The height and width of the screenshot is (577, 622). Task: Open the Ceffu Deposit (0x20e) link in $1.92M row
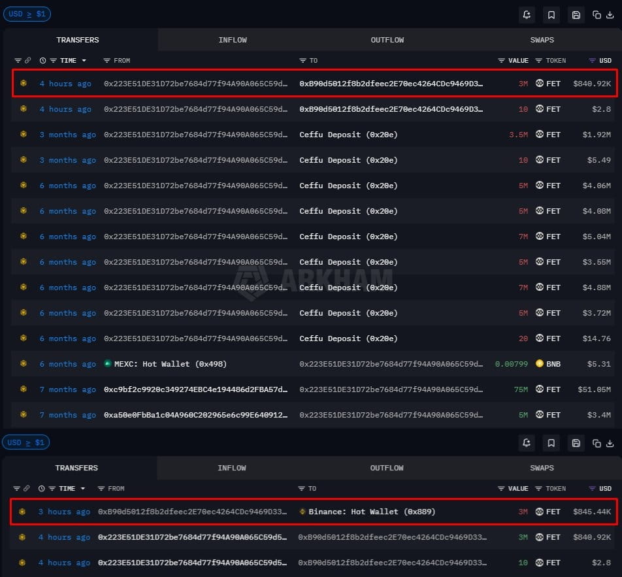coord(348,135)
